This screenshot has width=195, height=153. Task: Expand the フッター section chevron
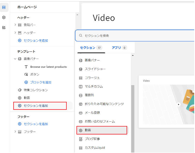click(15, 132)
